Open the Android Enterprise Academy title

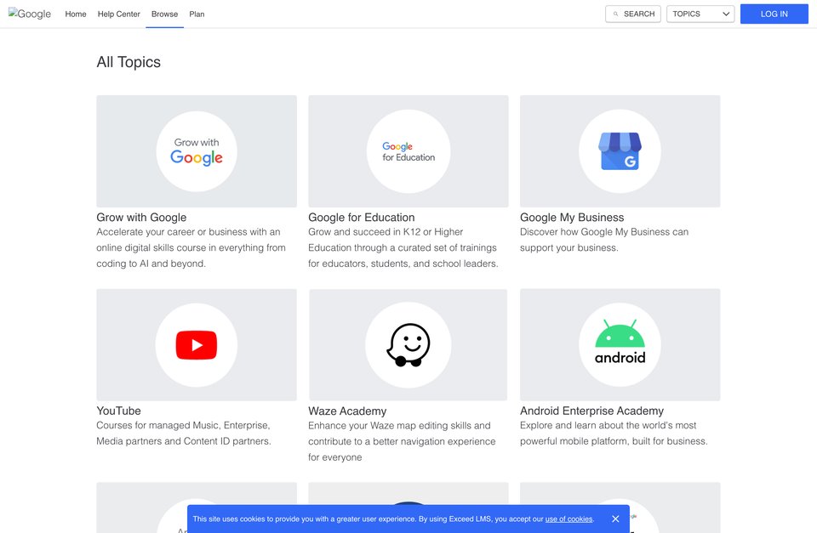point(591,411)
